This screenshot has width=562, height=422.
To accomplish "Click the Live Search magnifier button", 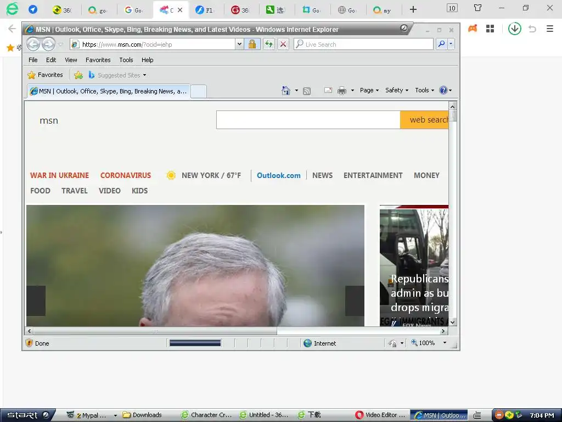I will click(x=442, y=44).
